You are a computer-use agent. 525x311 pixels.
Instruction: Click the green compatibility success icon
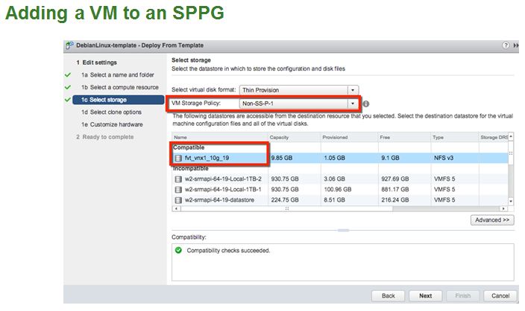click(x=178, y=251)
